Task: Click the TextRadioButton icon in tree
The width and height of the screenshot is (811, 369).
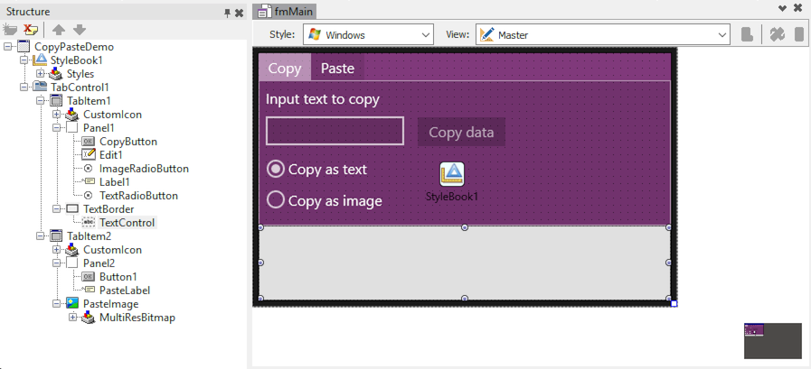Action: coord(89,196)
